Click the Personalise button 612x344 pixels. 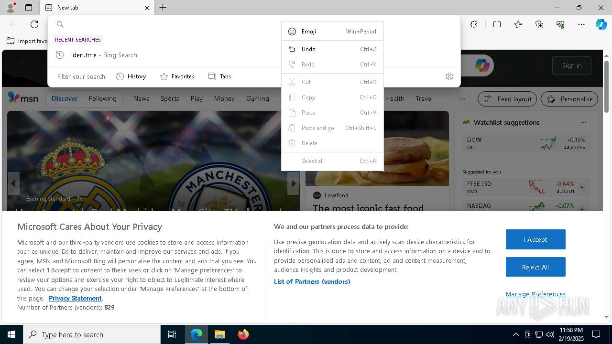click(569, 99)
